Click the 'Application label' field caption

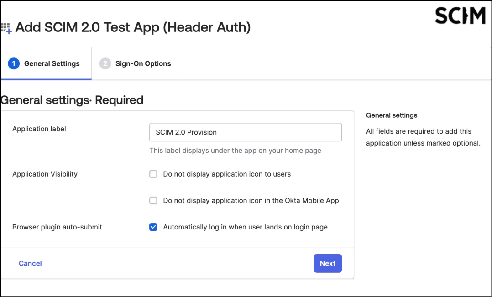[x=39, y=129]
